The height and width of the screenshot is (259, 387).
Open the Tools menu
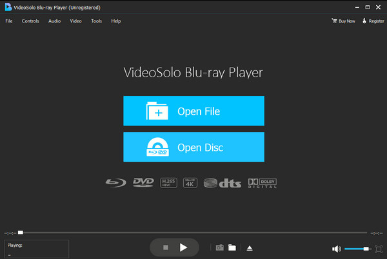[96, 21]
